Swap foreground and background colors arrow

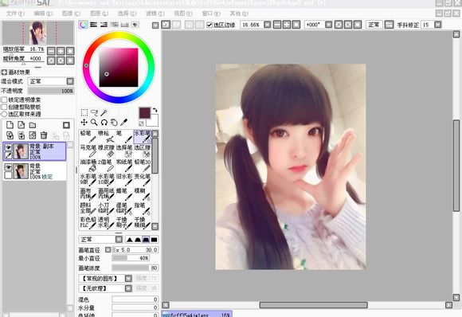click(x=155, y=110)
